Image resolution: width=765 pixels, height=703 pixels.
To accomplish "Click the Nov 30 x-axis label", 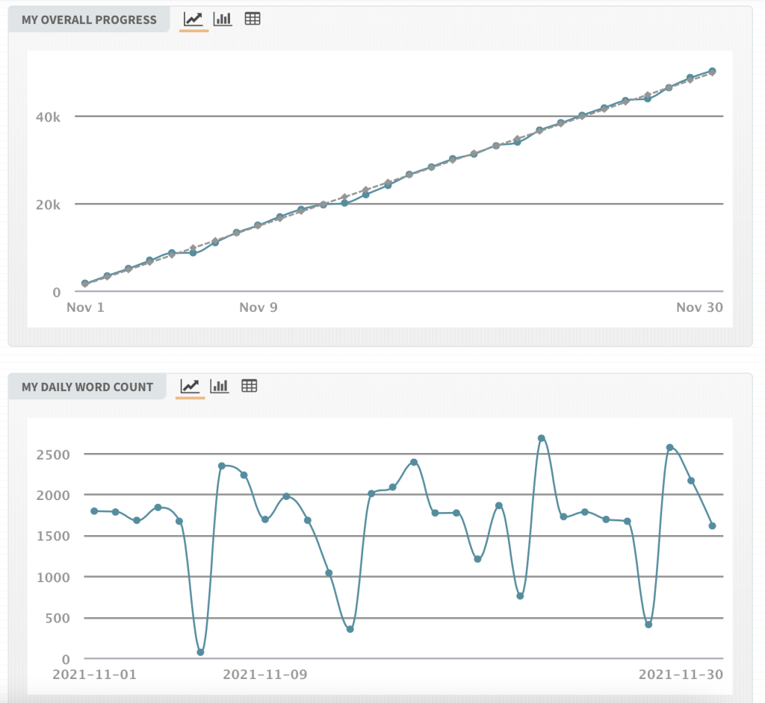I will click(x=699, y=307).
